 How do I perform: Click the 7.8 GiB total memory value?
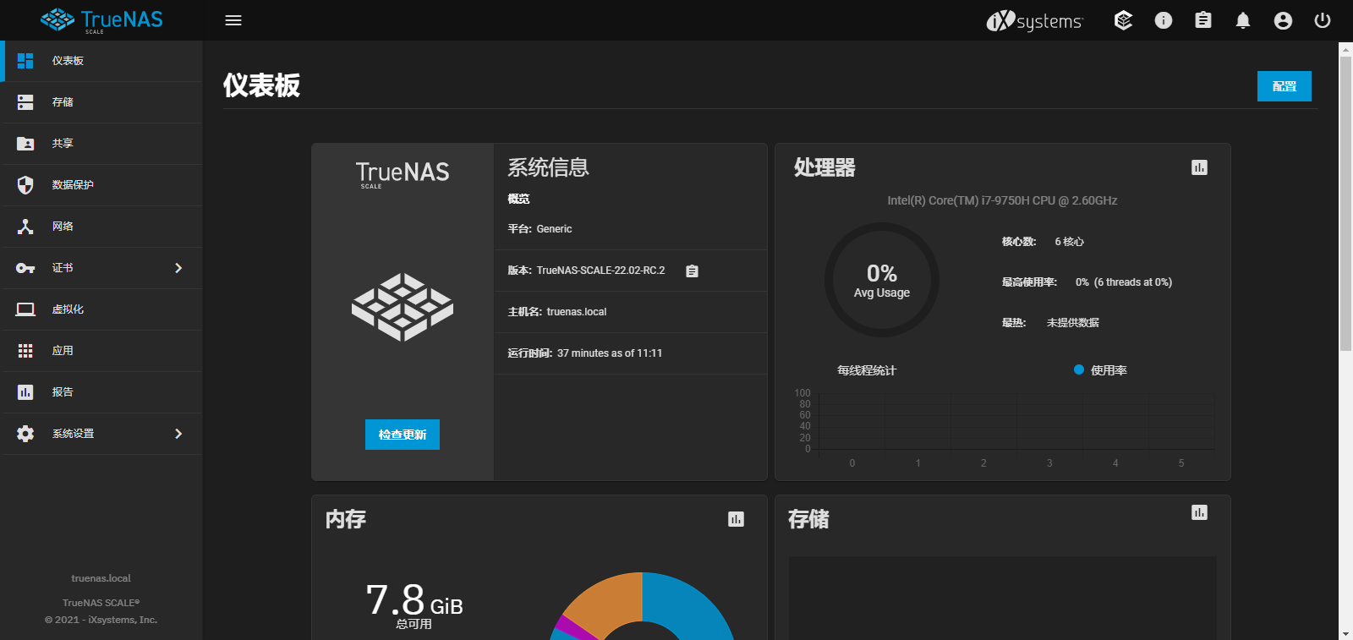point(414,600)
